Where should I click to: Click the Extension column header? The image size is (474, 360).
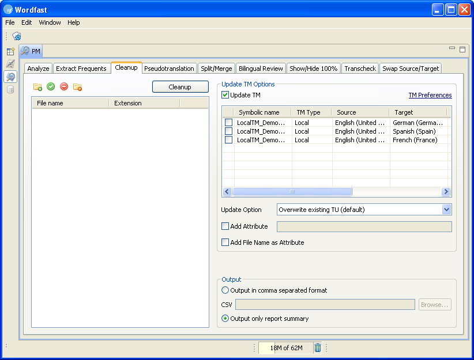144,103
